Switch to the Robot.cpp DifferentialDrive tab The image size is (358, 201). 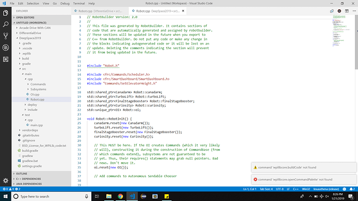(x=100, y=11)
